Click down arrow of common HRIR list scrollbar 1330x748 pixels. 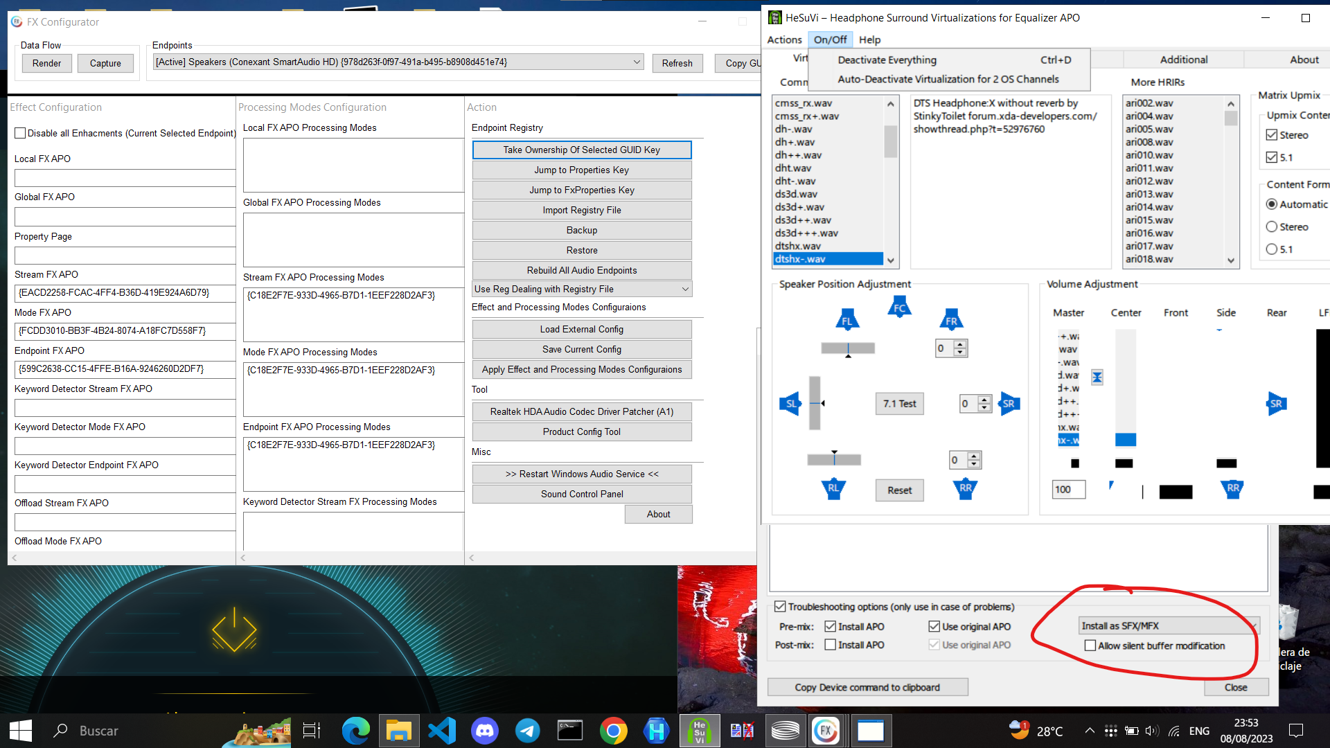(x=891, y=260)
